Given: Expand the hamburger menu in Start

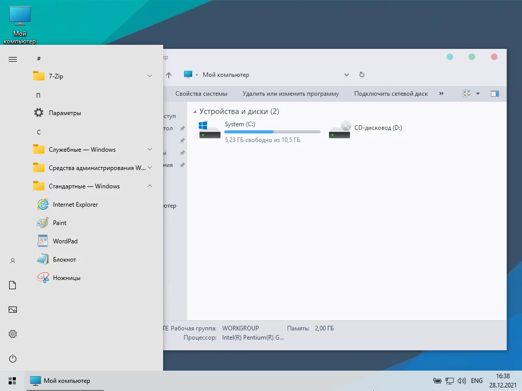Looking at the screenshot, I should 13,59.
